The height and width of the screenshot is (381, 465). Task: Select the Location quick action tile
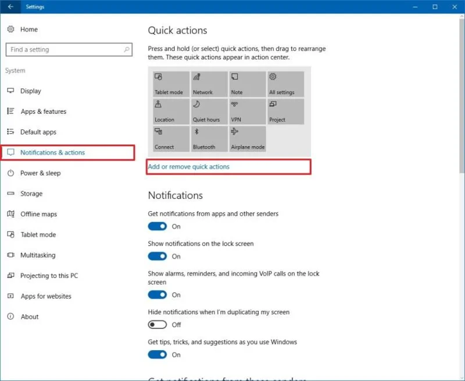[x=171, y=111]
